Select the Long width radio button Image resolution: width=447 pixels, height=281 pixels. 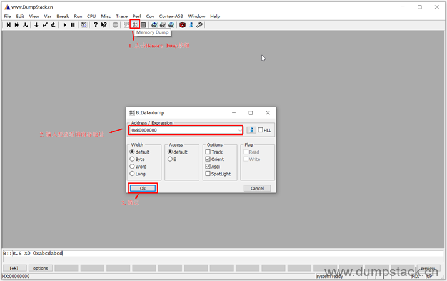pyautogui.click(x=132, y=174)
